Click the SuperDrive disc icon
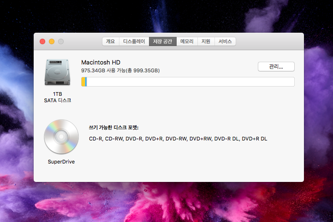 (61, 137)
